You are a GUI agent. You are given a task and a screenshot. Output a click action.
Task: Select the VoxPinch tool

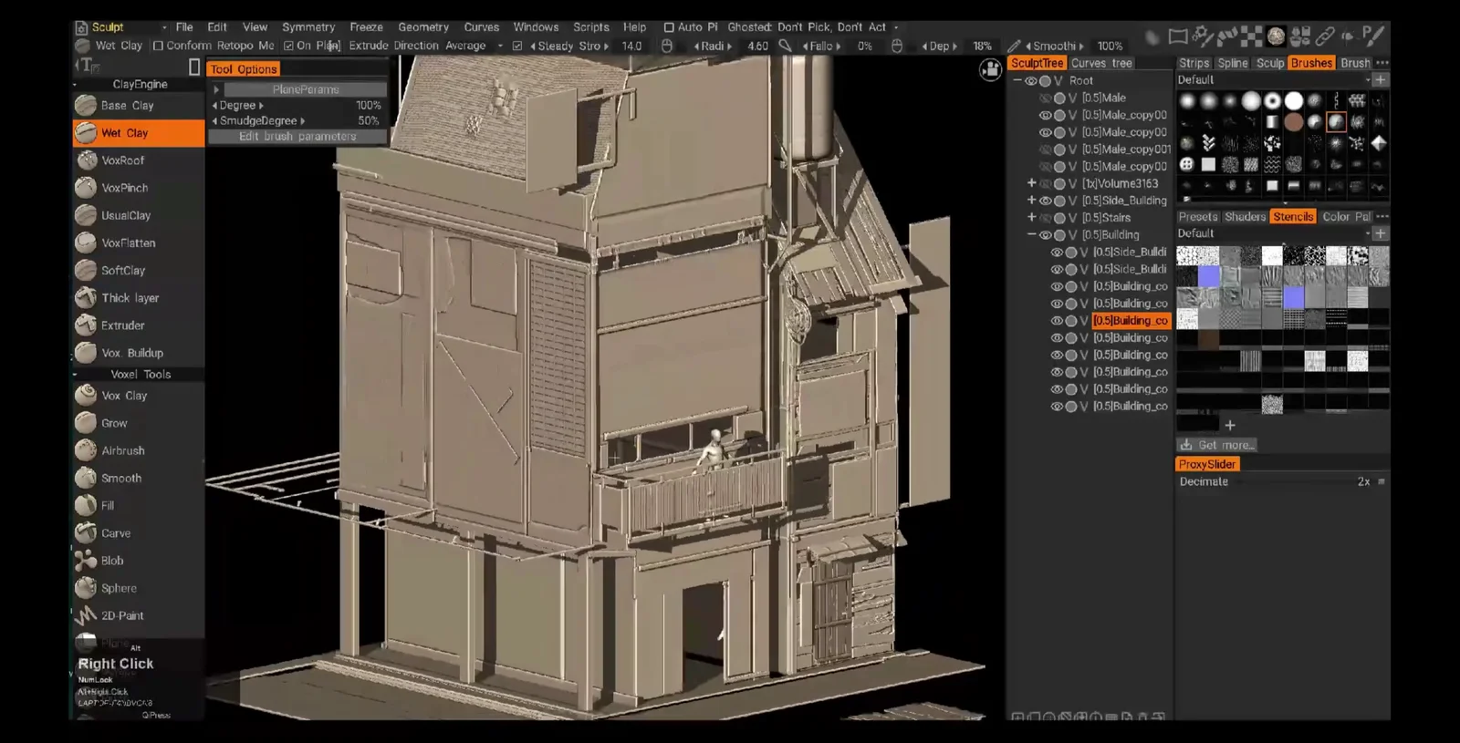[x=138, y=188]
